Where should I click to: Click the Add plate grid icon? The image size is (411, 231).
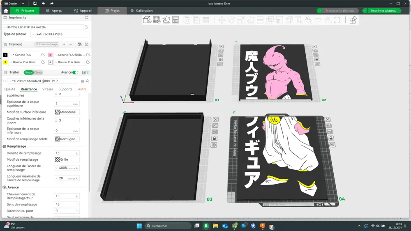pos(157,20)
